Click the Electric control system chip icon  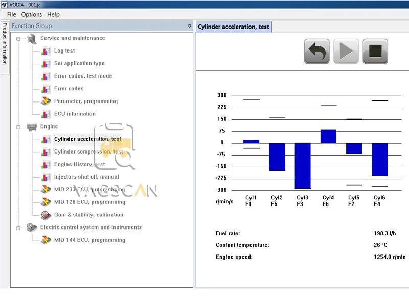click(32, 227)
